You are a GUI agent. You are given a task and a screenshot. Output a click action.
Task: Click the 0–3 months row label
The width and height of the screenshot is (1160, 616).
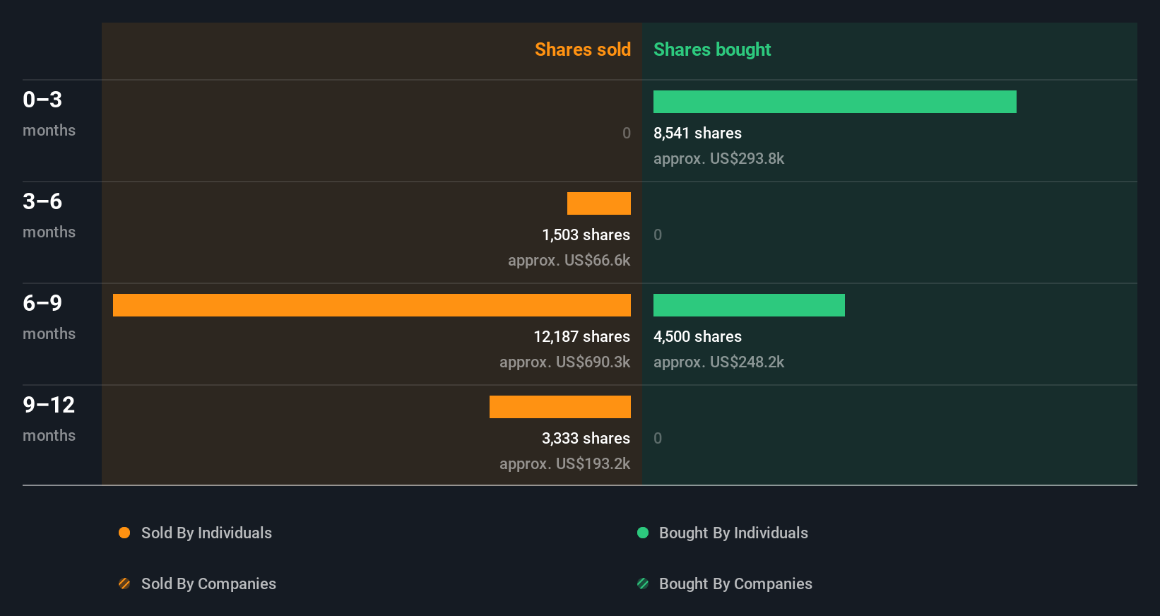click(x=49, y=113)
